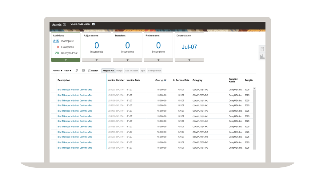
Task: Expand the Depreciation infotile chevron
Action: point(189,60)
